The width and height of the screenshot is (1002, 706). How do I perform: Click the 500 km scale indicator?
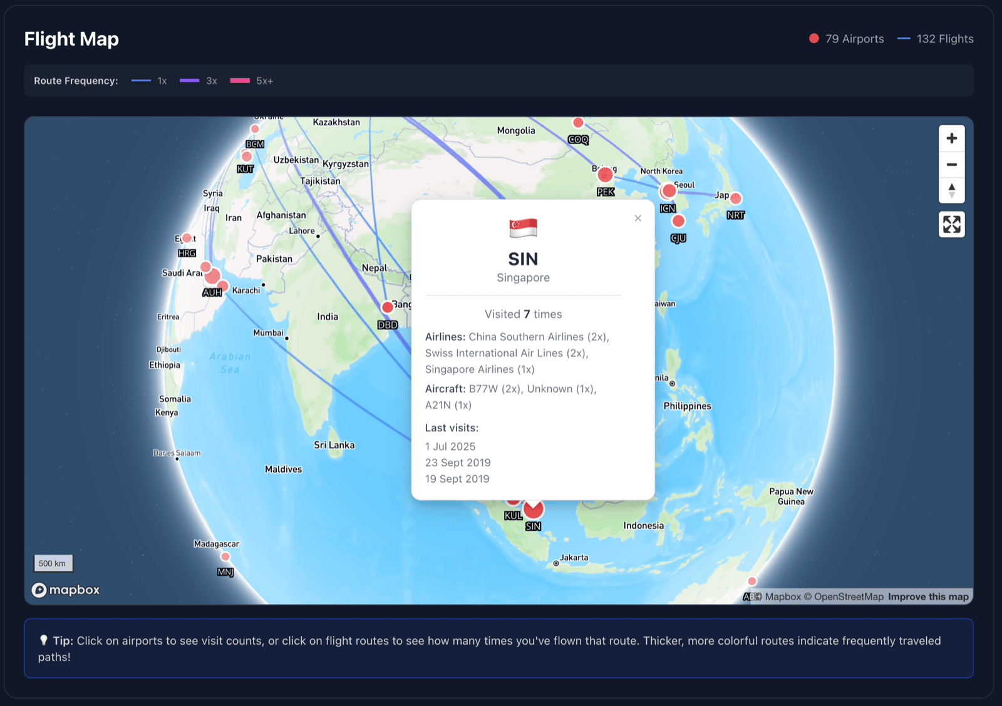click(53, 563)
